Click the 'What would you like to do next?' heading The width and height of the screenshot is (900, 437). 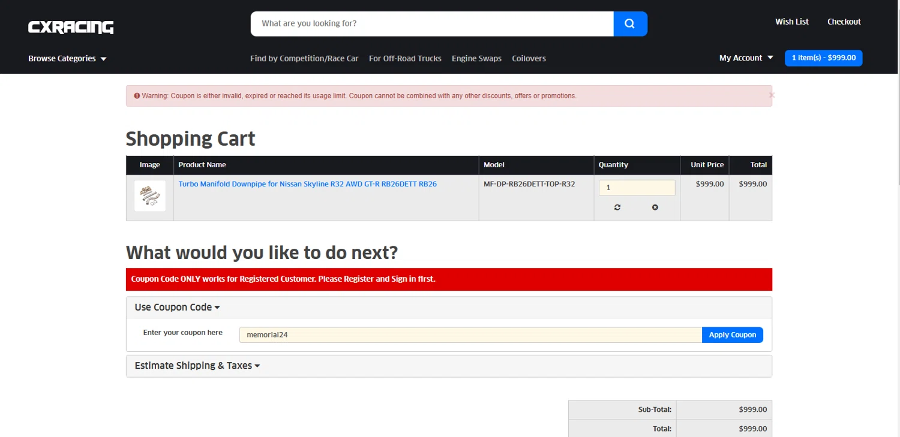coord(262,252)
